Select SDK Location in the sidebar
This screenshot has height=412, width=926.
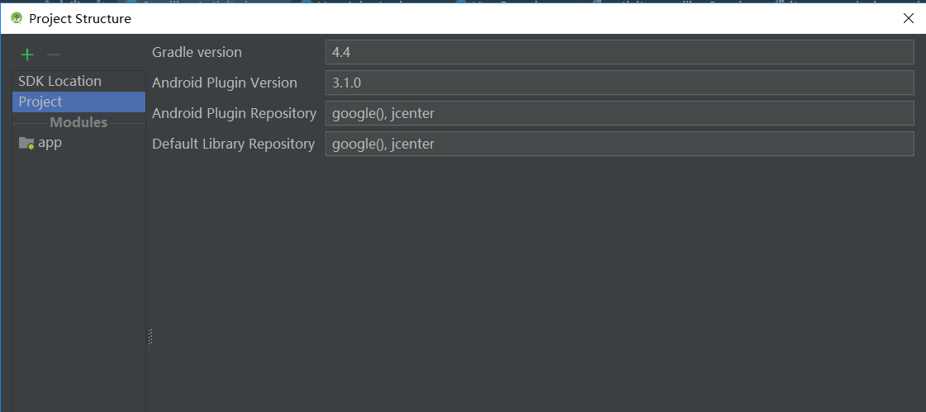click(x=78, y=81)
